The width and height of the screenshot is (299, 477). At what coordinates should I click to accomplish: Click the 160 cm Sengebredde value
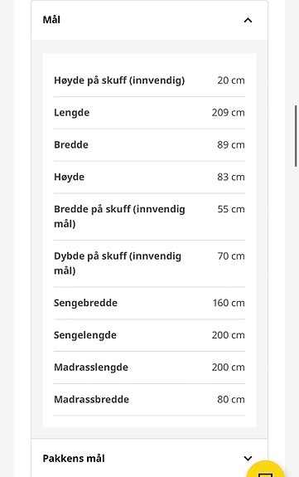(x=229, y=303)
